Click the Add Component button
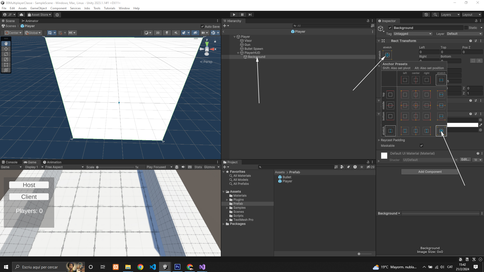The image size is (484, 272). click(430, 172)
